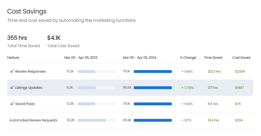Select the Social Posts feature name
Viewport: 261px width, 136px height.
pyautogui.click(x=25, y=104)
